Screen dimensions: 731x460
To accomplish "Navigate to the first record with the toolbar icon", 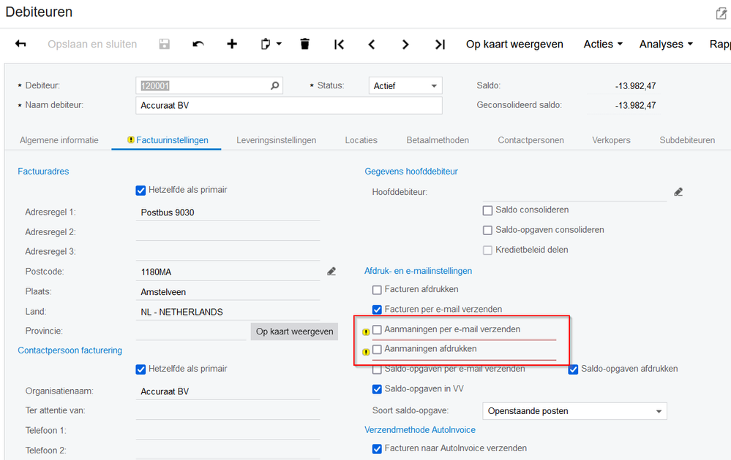I will click(x=339, y=44).
